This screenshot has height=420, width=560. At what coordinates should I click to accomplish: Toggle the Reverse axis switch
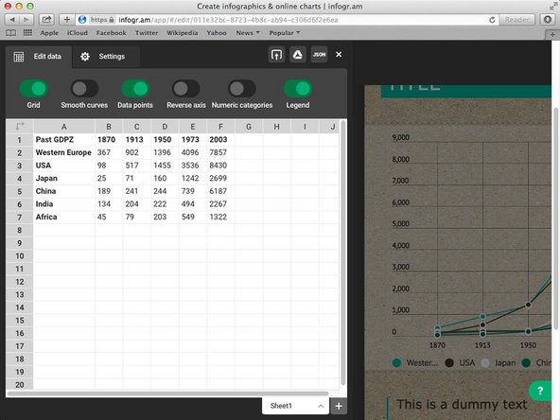tap(186, 89)
